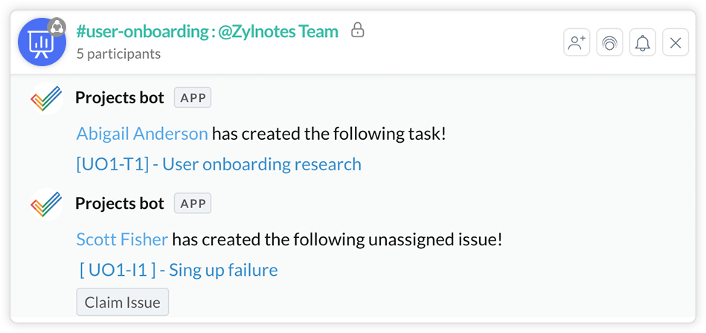
Task: Click the lock icon beside the channel name
Action: click(x=358, y=30)
